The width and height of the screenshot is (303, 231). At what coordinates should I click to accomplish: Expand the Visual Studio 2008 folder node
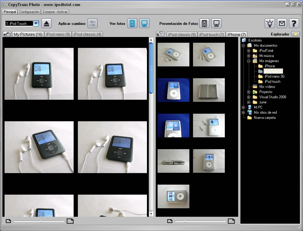pos(248,97)
